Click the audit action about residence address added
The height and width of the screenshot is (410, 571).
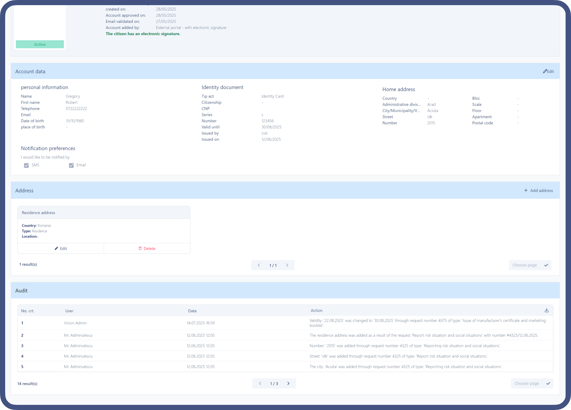424,335
